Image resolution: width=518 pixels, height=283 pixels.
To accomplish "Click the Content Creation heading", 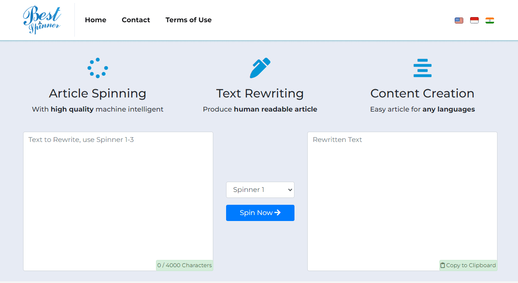I will (422, 93).
